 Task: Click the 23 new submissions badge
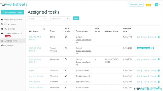(8, 36)
